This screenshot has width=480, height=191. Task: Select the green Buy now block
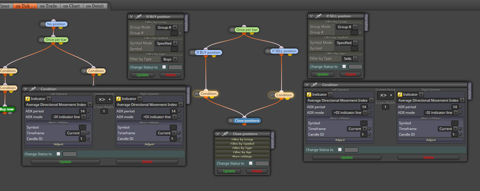7,109
